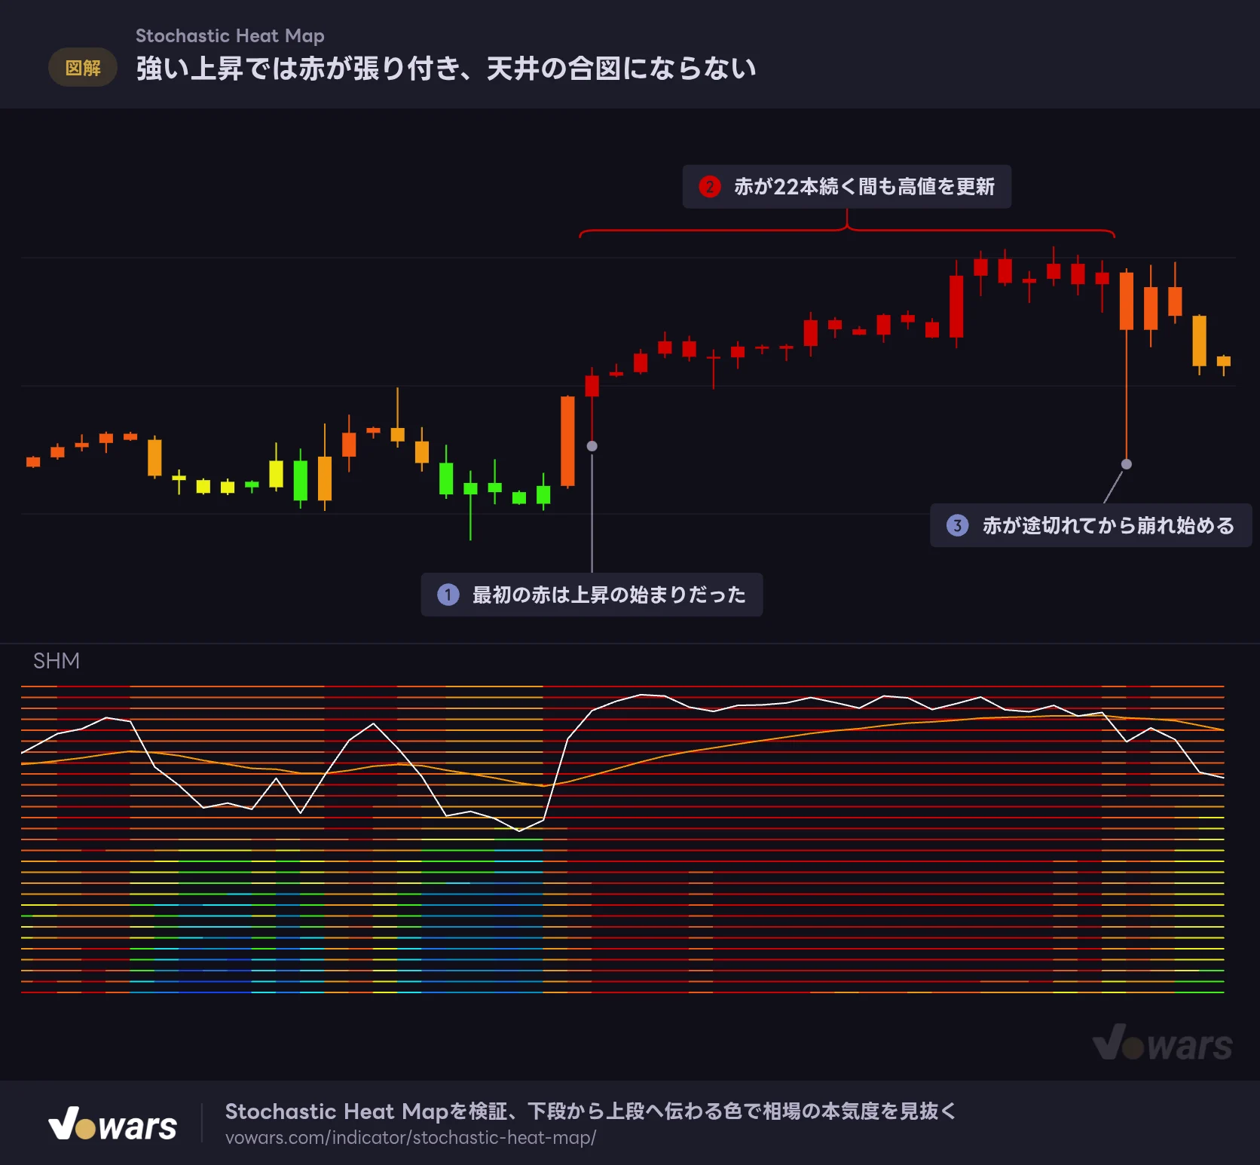This screenshot has height=1165, width=1260.
Task: Open the vowars.com/indicator/stochastic-heat-map/ link
Action: 411,1138
